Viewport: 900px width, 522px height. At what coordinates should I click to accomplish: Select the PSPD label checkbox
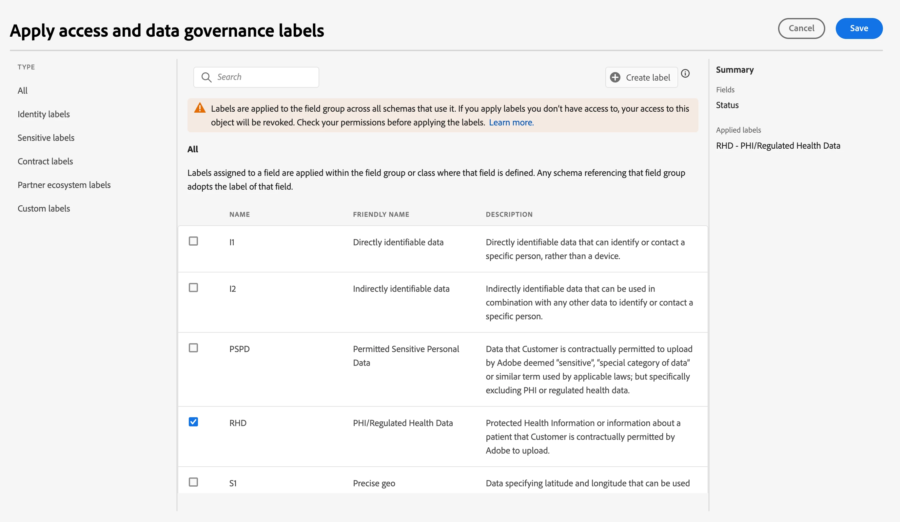193,348
